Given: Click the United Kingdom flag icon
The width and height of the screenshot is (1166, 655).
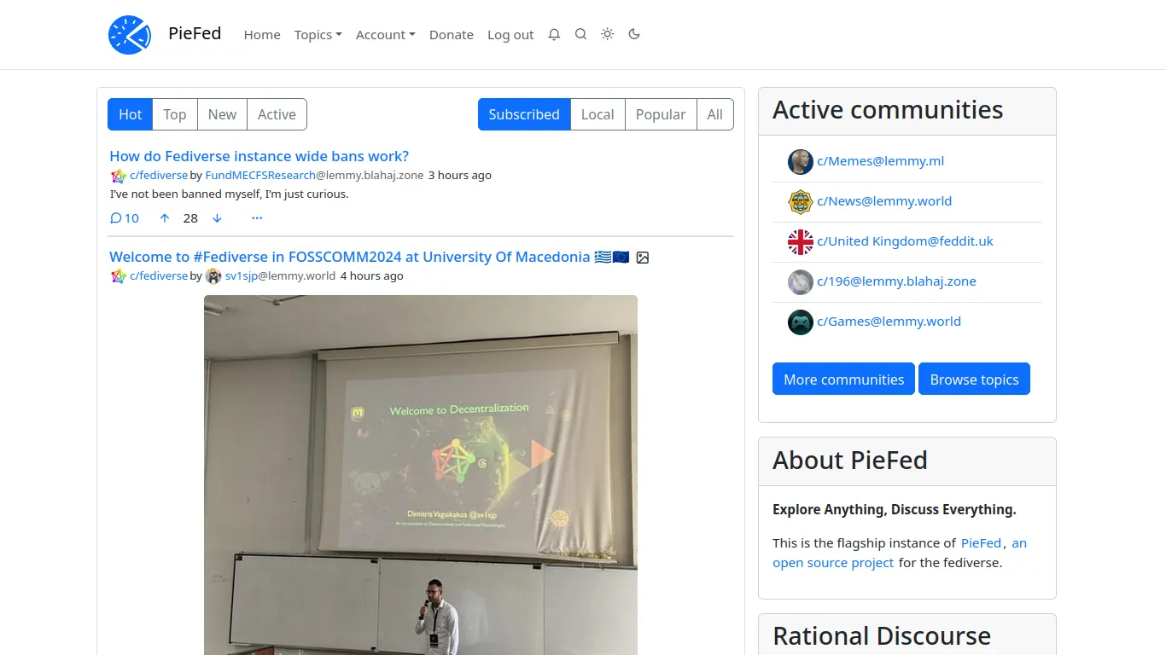Looking at the screenshot, I should 800,241.
